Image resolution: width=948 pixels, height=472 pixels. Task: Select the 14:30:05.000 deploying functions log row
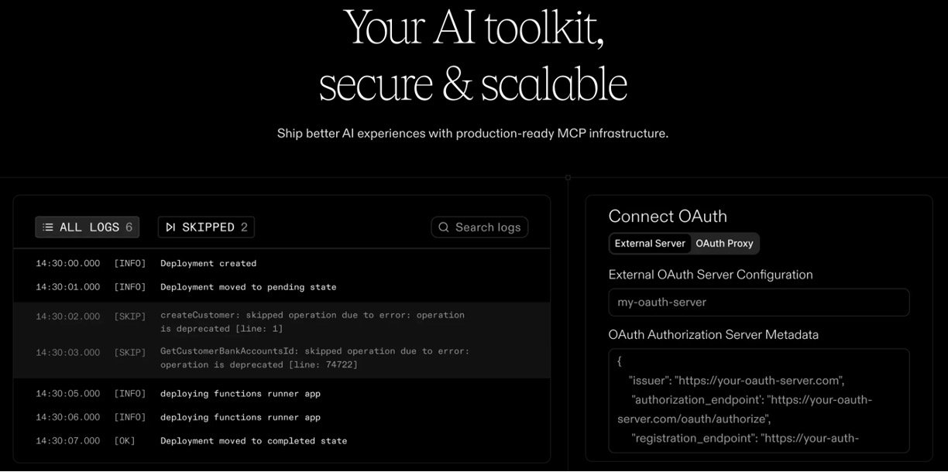coord(240,394)
